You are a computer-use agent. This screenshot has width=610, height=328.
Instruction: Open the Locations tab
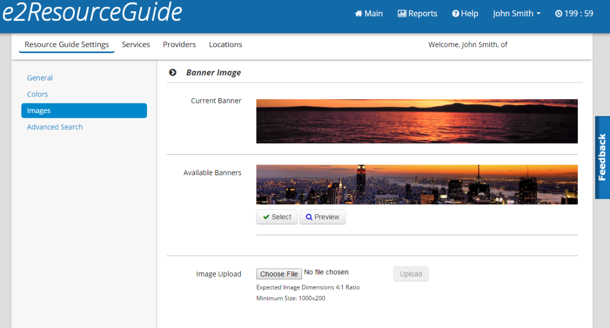coord(225,44)
